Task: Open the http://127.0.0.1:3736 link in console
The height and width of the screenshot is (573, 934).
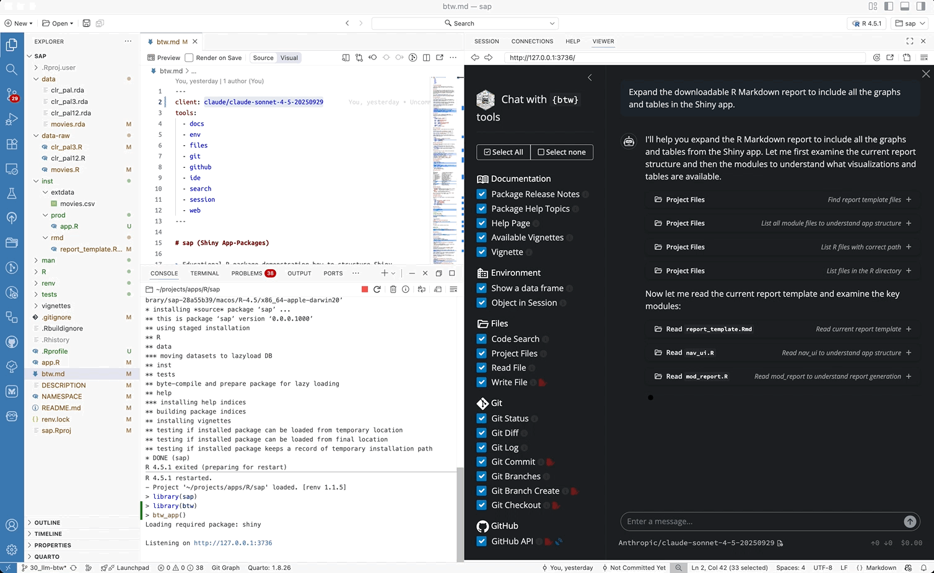Action: [233, 543]
